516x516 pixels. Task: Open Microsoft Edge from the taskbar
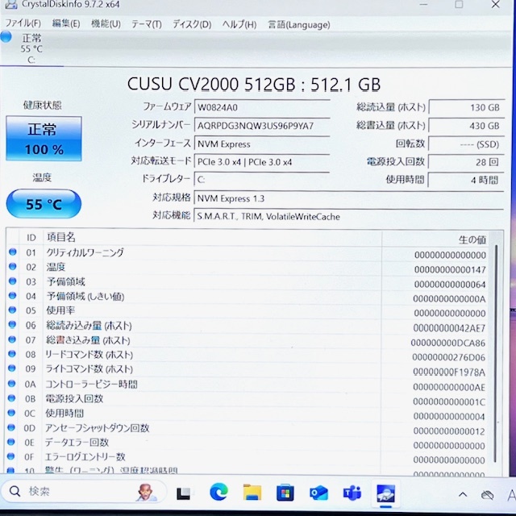click(x=218, y=493)
